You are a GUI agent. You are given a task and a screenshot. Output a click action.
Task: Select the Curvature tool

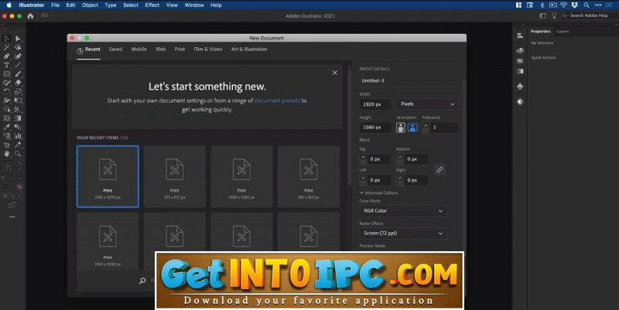18,56
